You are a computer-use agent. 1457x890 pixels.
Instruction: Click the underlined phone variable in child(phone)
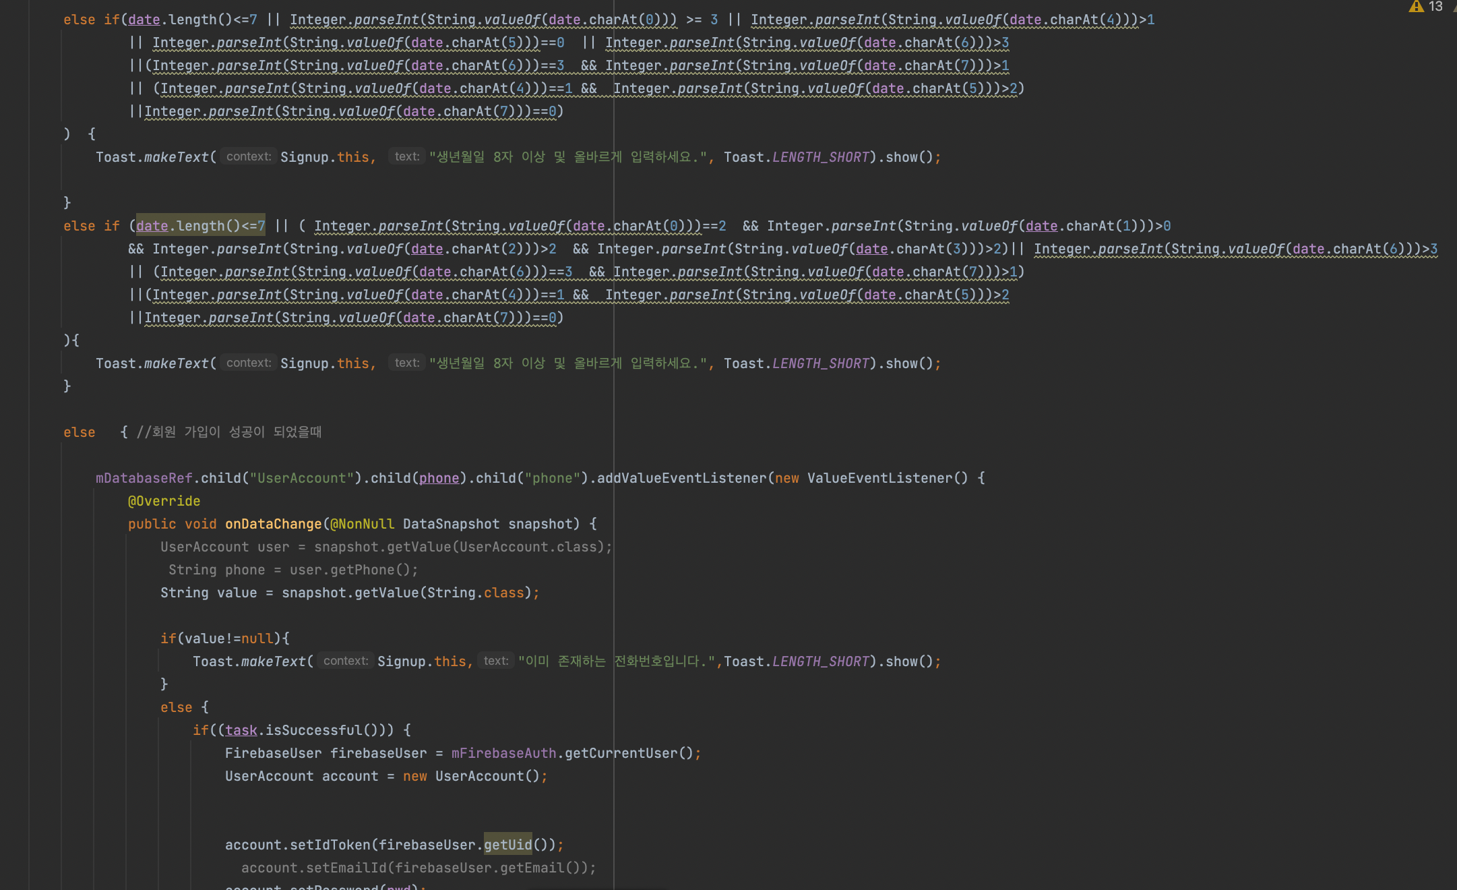click(x=439, y=478)
